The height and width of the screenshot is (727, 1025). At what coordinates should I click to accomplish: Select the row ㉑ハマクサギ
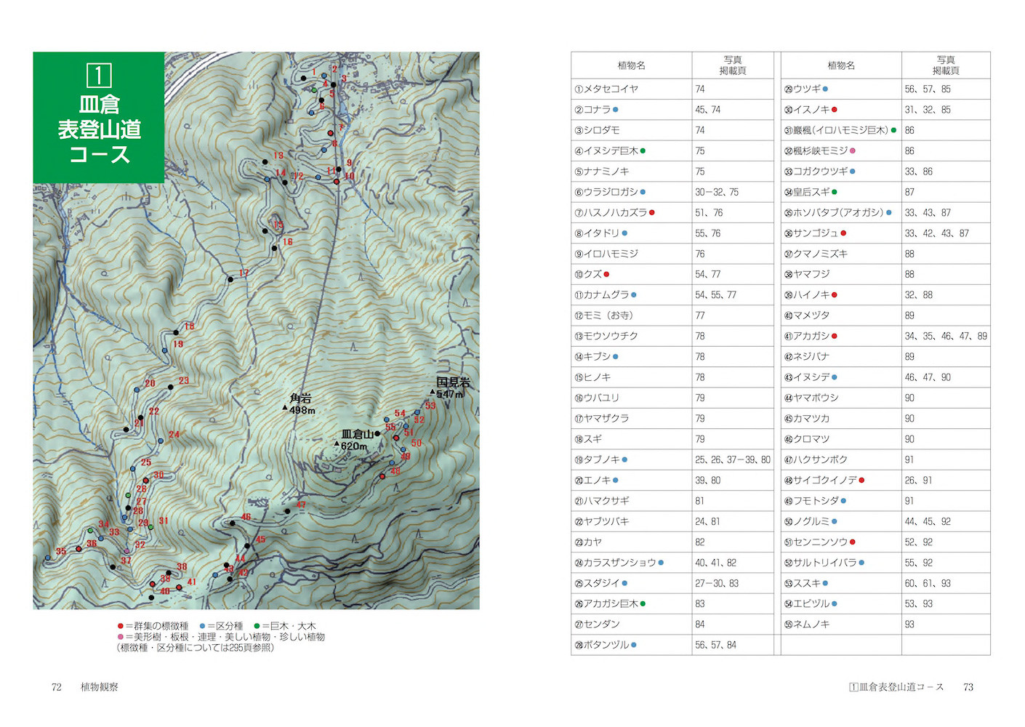(672, 501)
